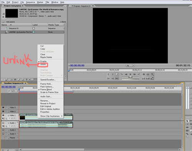Click Play in the Program monitor
The image size is (192, 151).
click(130, 74)
